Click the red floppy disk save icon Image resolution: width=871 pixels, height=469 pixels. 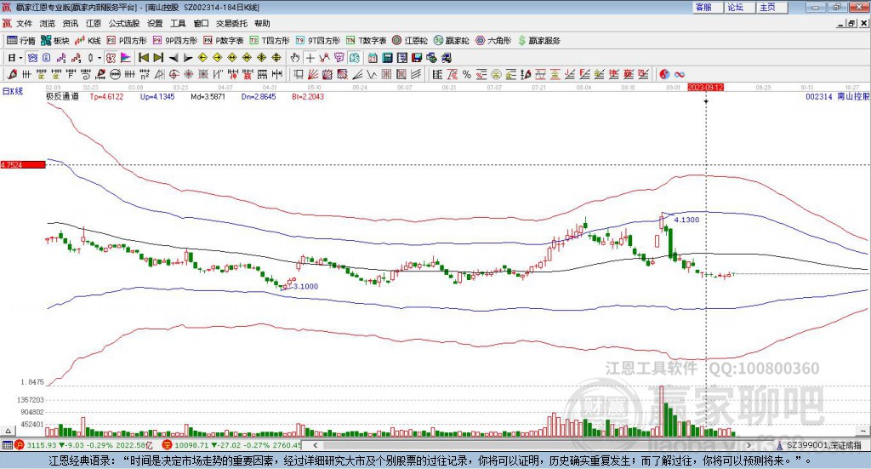click(417, 58)
